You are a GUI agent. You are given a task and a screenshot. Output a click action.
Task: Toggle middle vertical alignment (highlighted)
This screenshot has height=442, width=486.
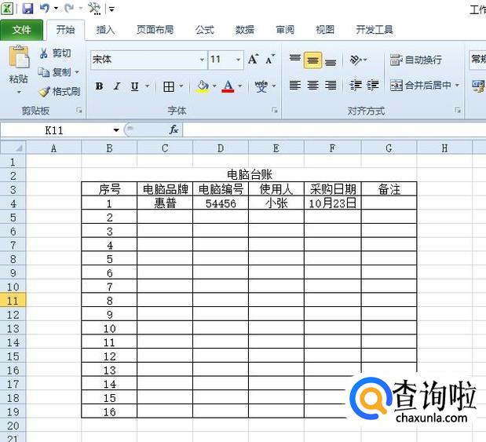(312, 60)
